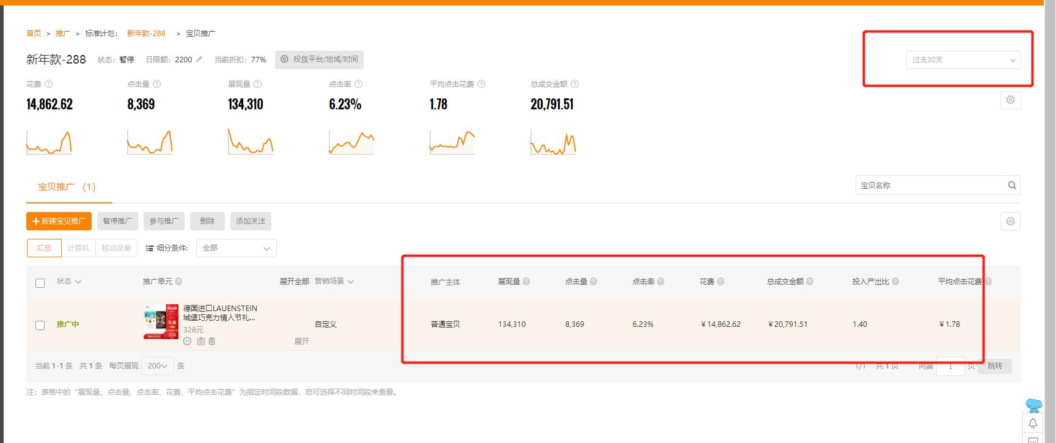
Task: Switch to the 移动设备 device tab
Action: coord(116,248)
